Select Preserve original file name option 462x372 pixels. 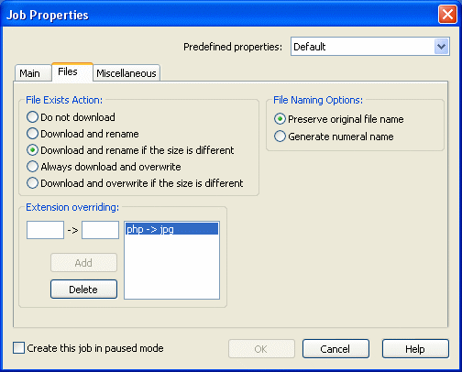pyautogui.click(x=339, y=119)
